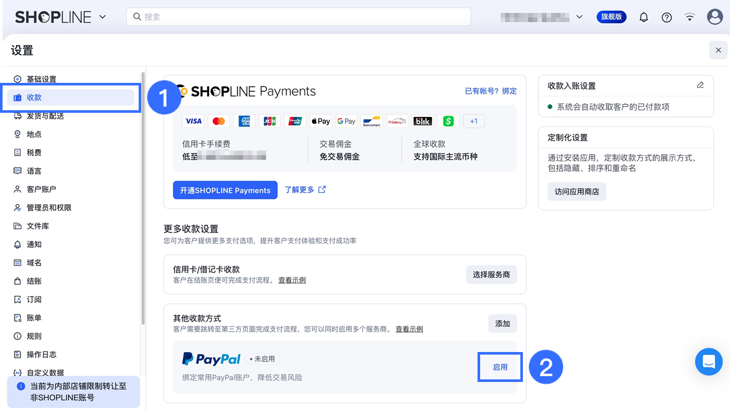
Task: Expand the store account dropdown arrow
Action: click(x=579, y=17)
